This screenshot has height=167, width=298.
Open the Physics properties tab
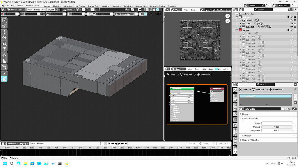tap(235, 139)
